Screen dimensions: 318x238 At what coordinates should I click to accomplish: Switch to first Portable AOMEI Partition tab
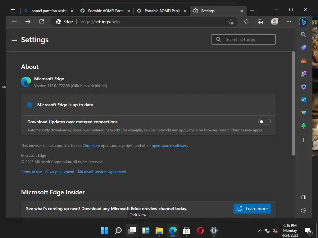tap(105, 11)
